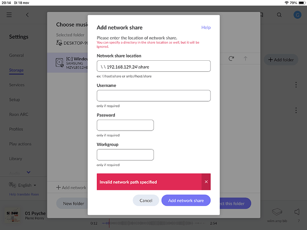This screenshot has height=230, width=307.
Task: Refresh the folder list with the reload icon
Action: pyautogui.click(x=231, y=58)
